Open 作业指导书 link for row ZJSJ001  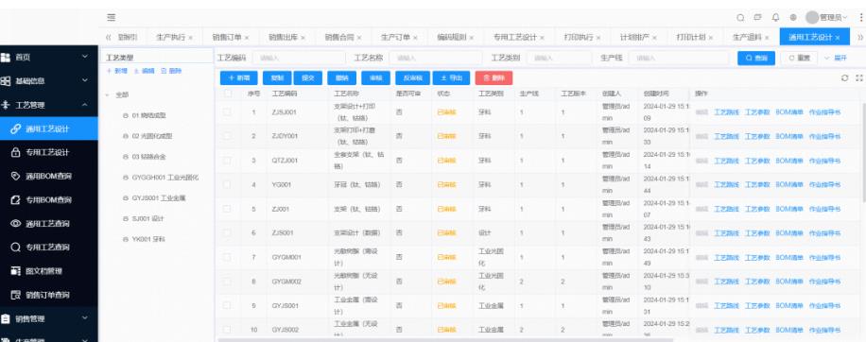coord(824,112)
